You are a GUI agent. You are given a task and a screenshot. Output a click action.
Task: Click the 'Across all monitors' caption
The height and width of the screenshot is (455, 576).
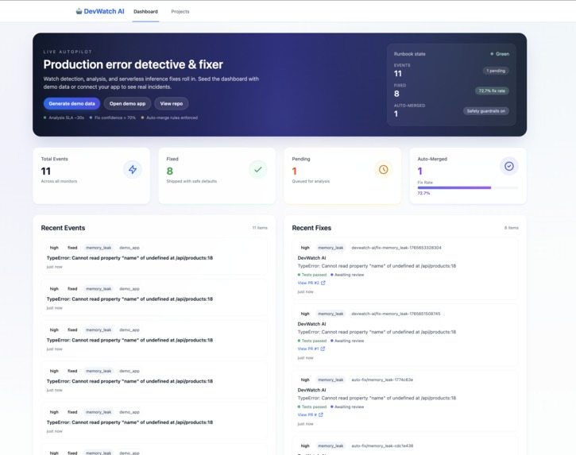[59, 181]
